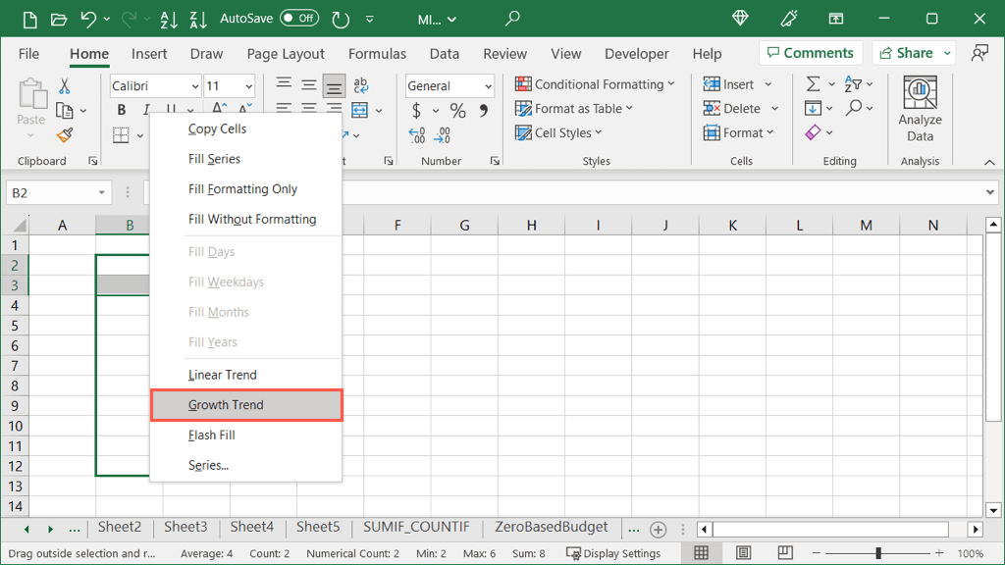1005x565 pixels.
Task: Click the zoom slider in status bar
Action: (x=878, y=554)
